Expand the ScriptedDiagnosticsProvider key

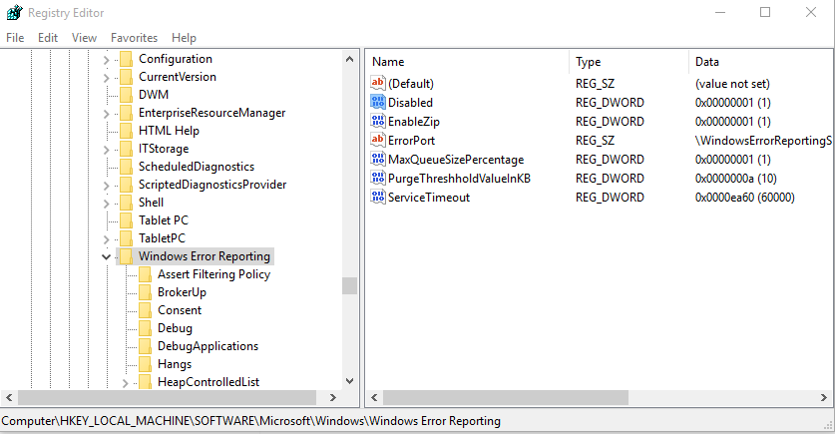click(x=106, y=186)
